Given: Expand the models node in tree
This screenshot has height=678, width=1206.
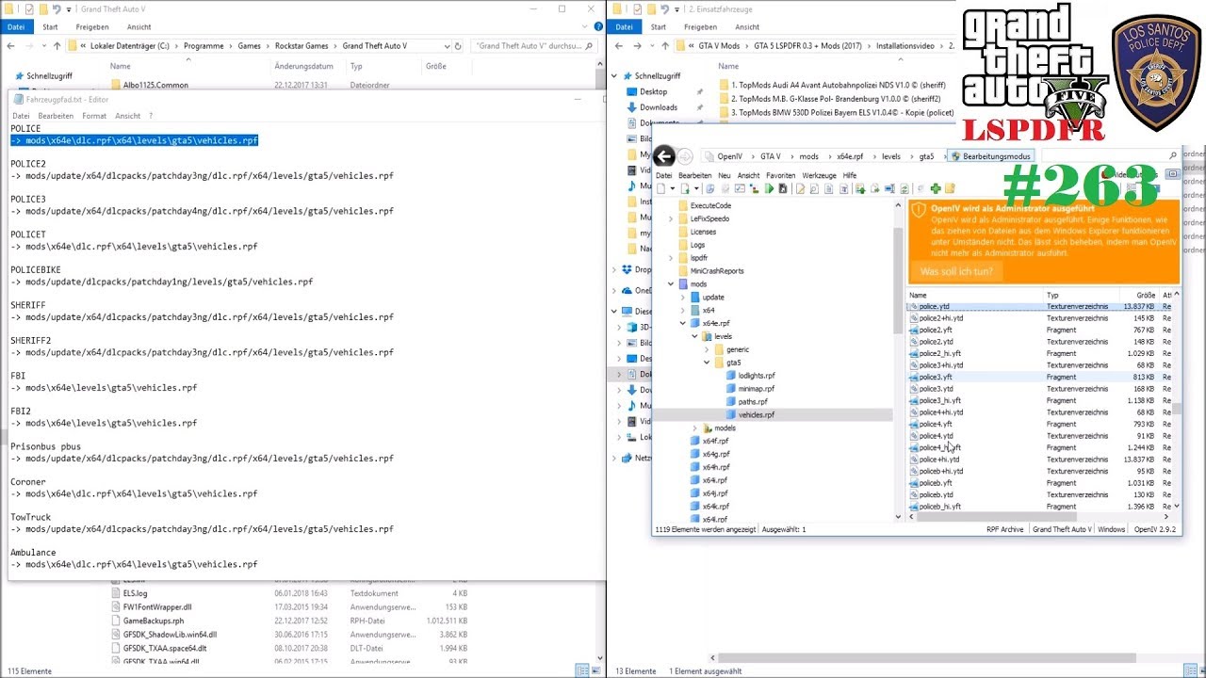Looking at the screenshot, I should tap(695, 428).
